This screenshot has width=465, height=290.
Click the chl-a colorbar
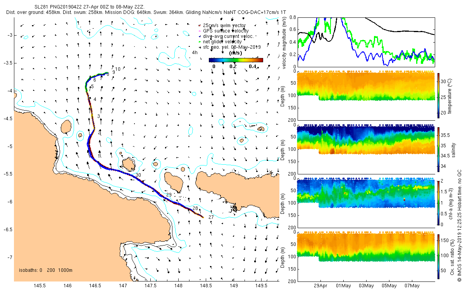click(x=438, y=203)
